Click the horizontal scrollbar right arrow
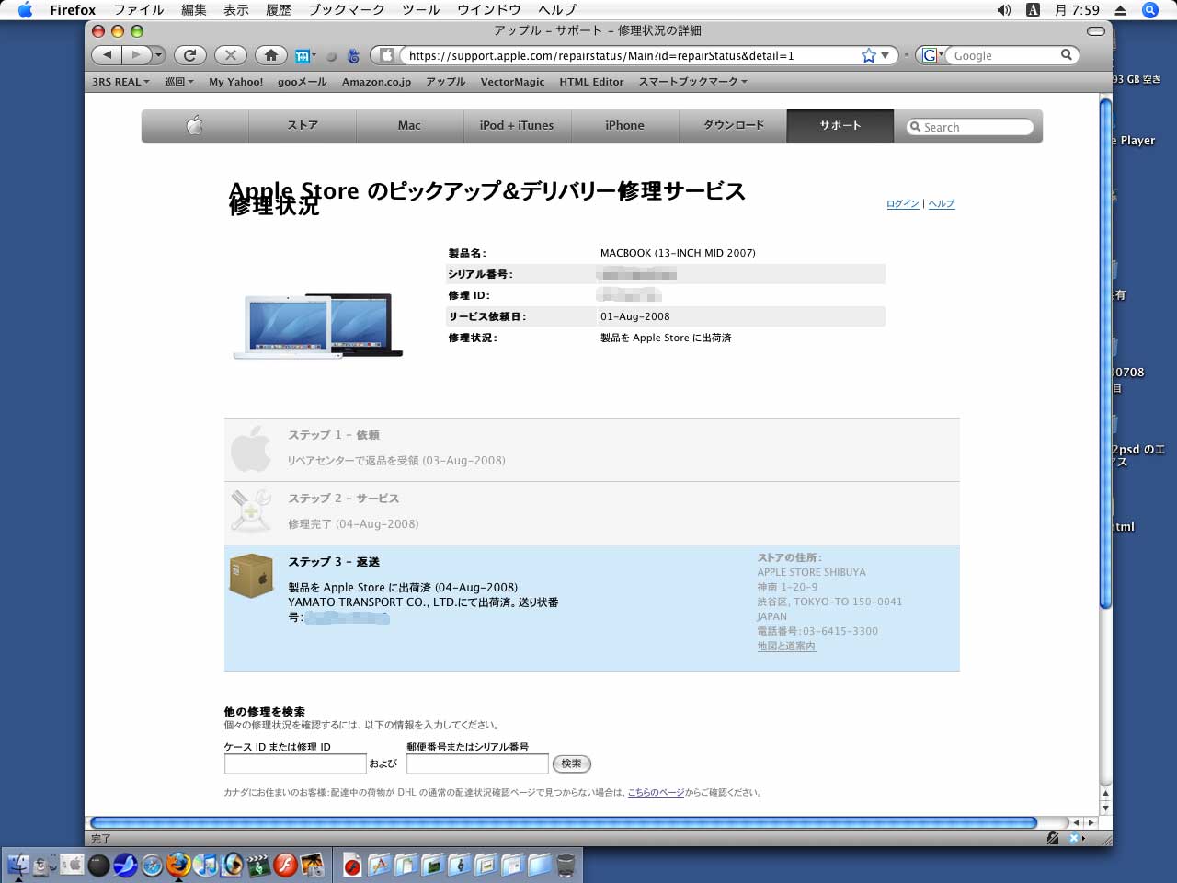1177x883 pixels. (x=1091, y=822)
